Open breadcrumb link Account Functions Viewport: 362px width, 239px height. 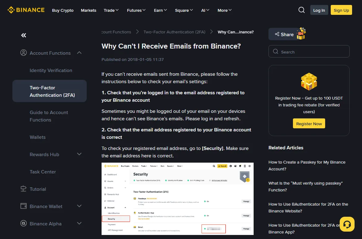[x=116, y=32]
